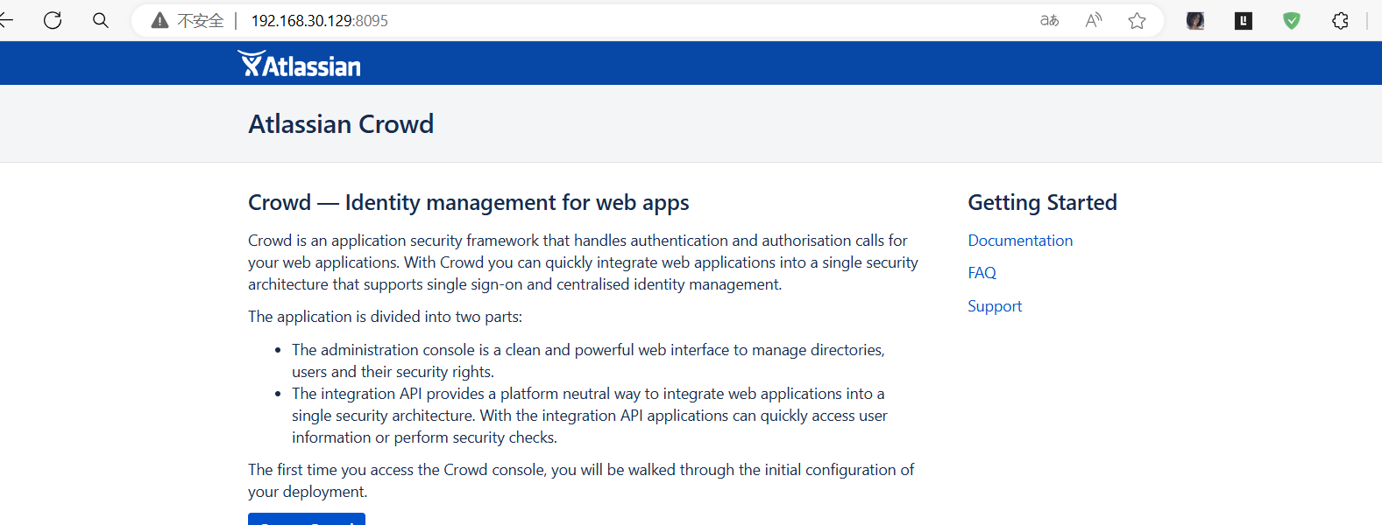Open the not-secure warning triangle icon
The height and width of the screenshot is (525, 1382).
click(159, 21)
